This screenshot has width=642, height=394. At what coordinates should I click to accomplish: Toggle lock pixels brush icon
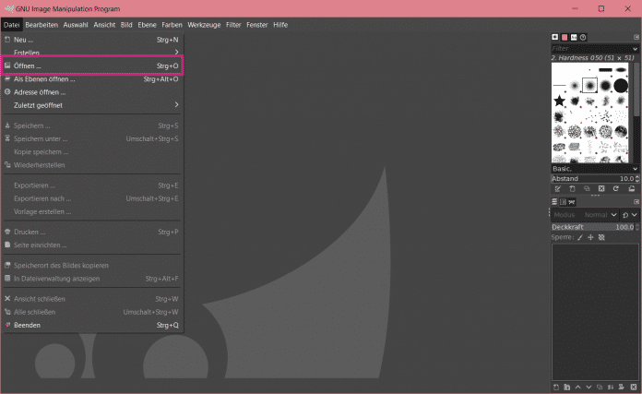click(579, 237)
